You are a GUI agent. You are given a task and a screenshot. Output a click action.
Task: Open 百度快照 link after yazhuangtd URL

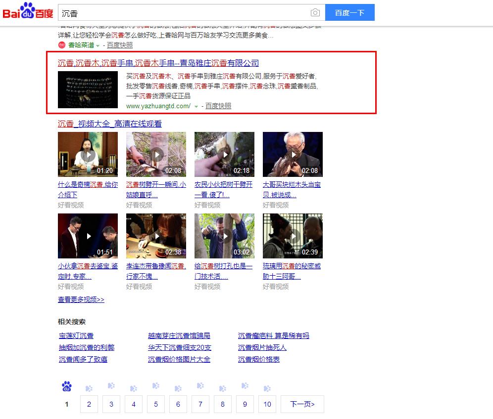(x=218, y=106)
